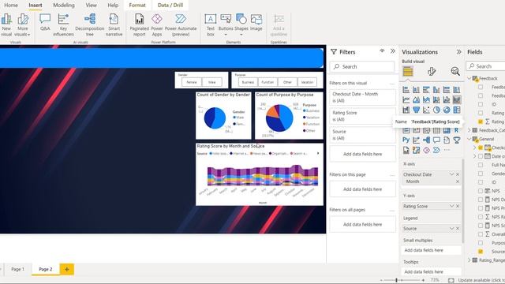Add a new report page
Screen dimensions: 505x284
click(66, 269)
